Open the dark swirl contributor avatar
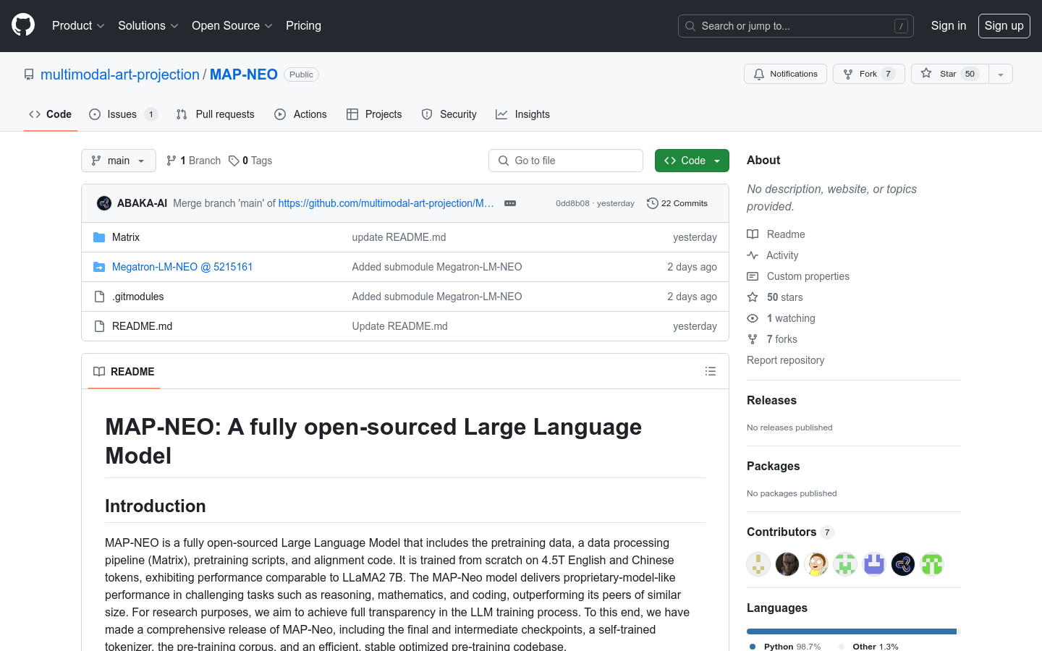 [x=903, y=564]
